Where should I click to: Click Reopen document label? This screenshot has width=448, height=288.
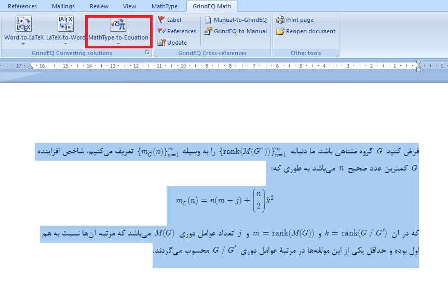click(310, 31)
